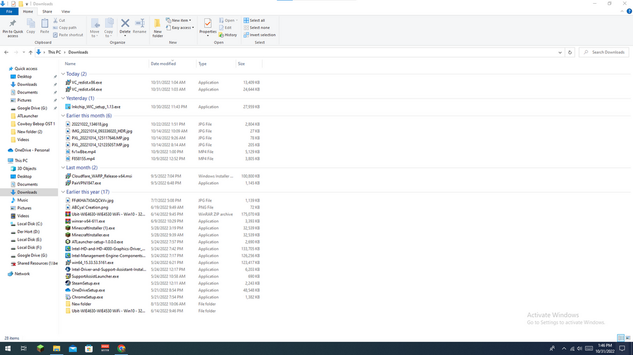Select MinecraftInstaller (1).exe file
Viewport: 633px width, 355px height.
93,229
